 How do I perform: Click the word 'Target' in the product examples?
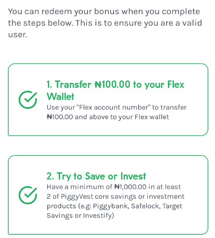point(172,206)
